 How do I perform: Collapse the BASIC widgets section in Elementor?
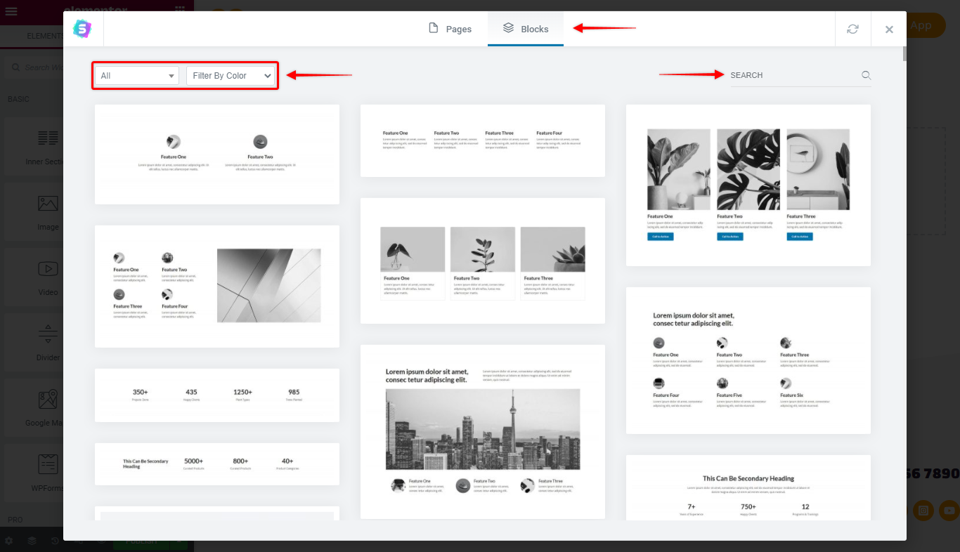[19, 99]
